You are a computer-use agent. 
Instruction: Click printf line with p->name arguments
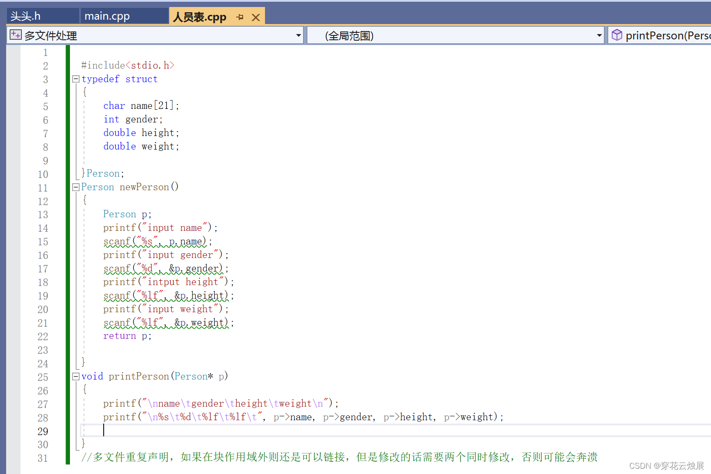[303, 417]
